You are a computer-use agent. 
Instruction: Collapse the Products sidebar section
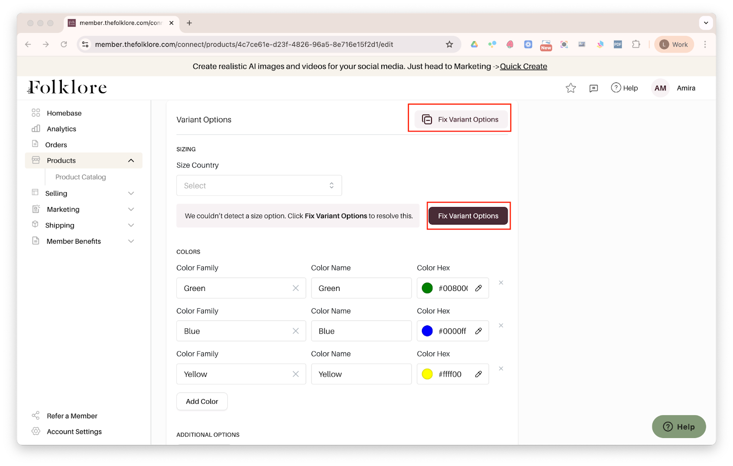131,161
